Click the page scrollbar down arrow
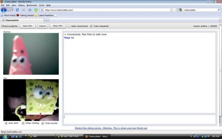 (220, 125)
